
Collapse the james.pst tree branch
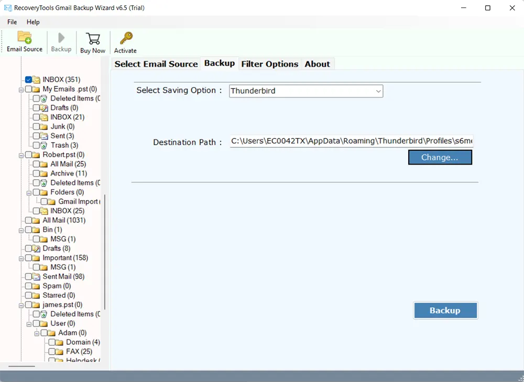[x=21, y=304]
